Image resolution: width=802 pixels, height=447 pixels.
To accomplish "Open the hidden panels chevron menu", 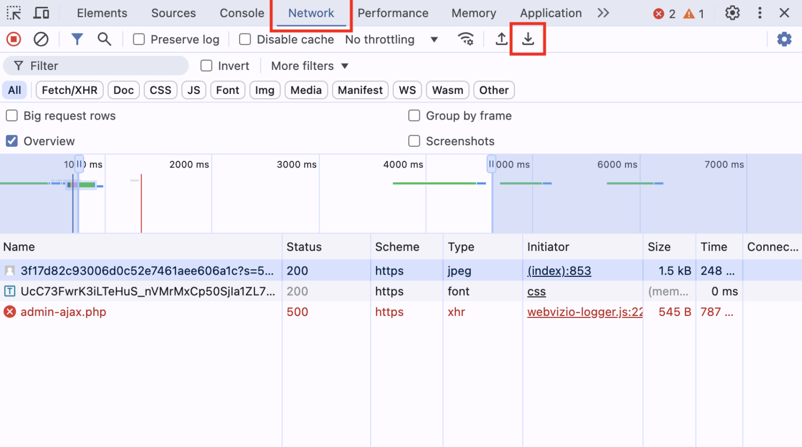I will 603,13.
